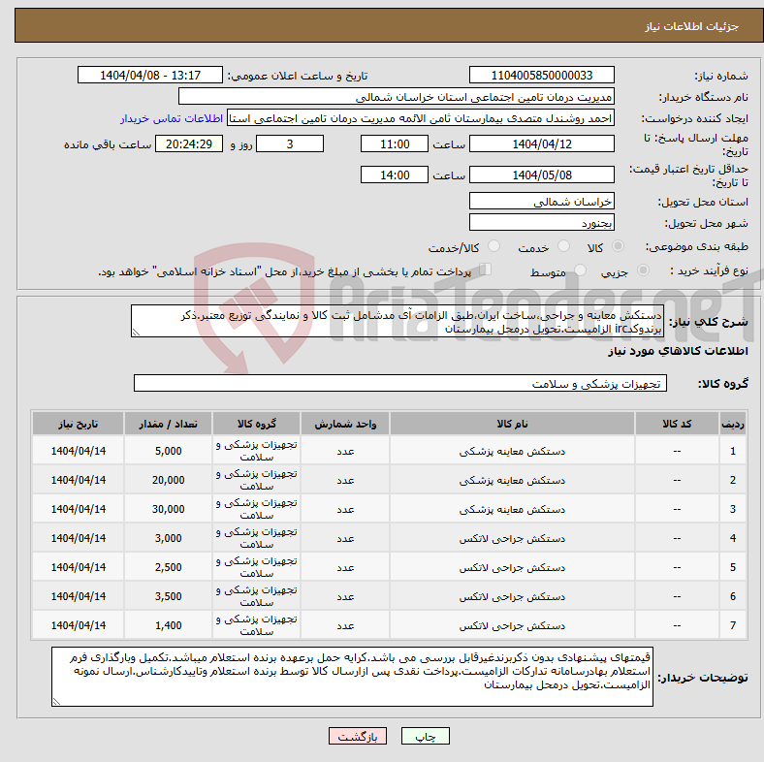764x762 pixels.
Task: Click the row number 5 cell
Action: (732, 567)
